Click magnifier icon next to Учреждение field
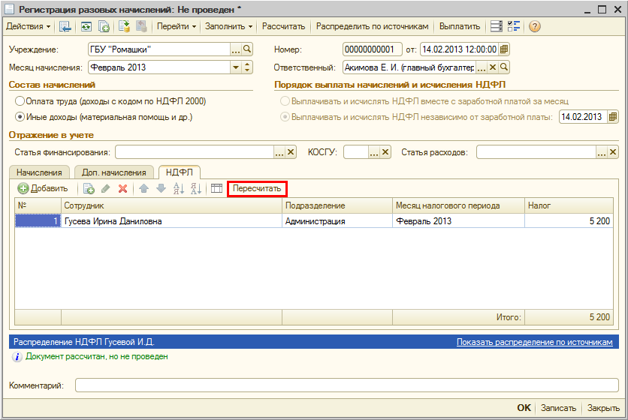Image resolution: width=628 pixels, height=420 pixels. tap(247, 49)
